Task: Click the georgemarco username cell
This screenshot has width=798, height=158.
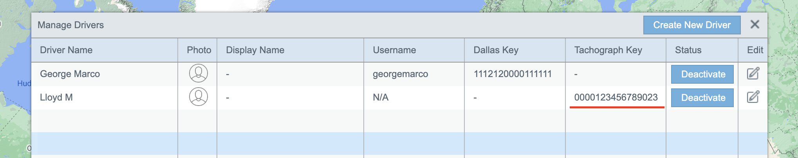Action: coord(400,74)
